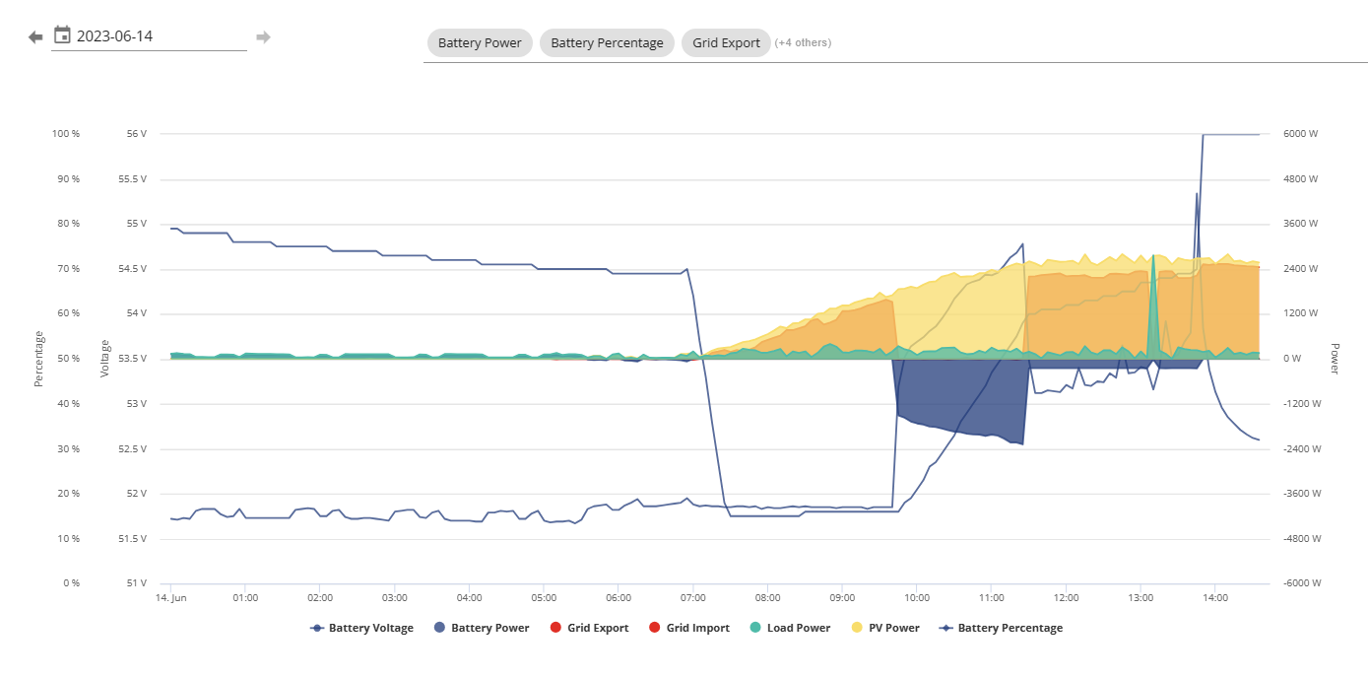Select the Battery Percentage chip
This screenshot has height=678, width=1368.
[x=607, y=43]
